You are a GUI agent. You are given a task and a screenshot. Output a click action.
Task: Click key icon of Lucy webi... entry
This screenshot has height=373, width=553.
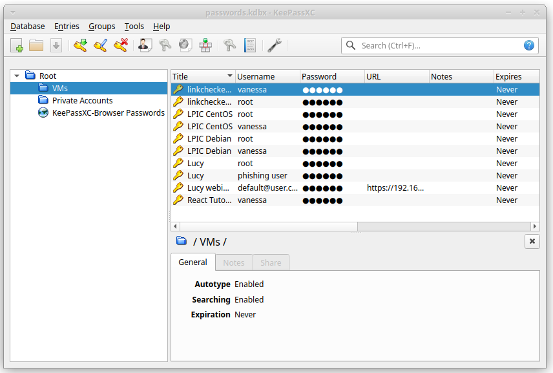tap(178, 187)
